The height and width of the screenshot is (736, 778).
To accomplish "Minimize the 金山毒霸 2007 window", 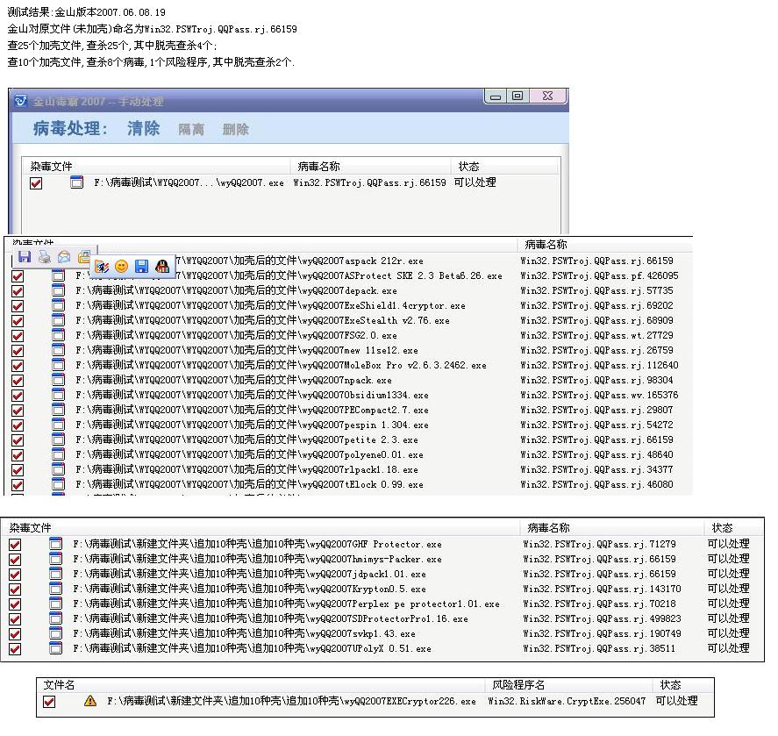I will pos(496,96).
